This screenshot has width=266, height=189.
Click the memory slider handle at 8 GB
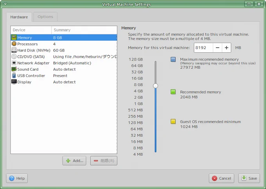pyautogui.click(x=155, y=86)
